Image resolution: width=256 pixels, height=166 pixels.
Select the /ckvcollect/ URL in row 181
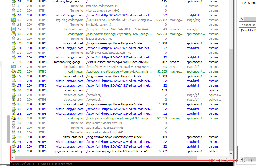coord(94,95)
